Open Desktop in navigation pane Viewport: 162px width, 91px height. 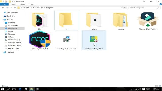click(x=11, y=23)
